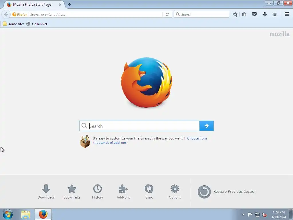The height and width of the screenshot is (220, 293).
Task: Go to the Home page icon
Action: pyautogui.click(x=275, y=14)
